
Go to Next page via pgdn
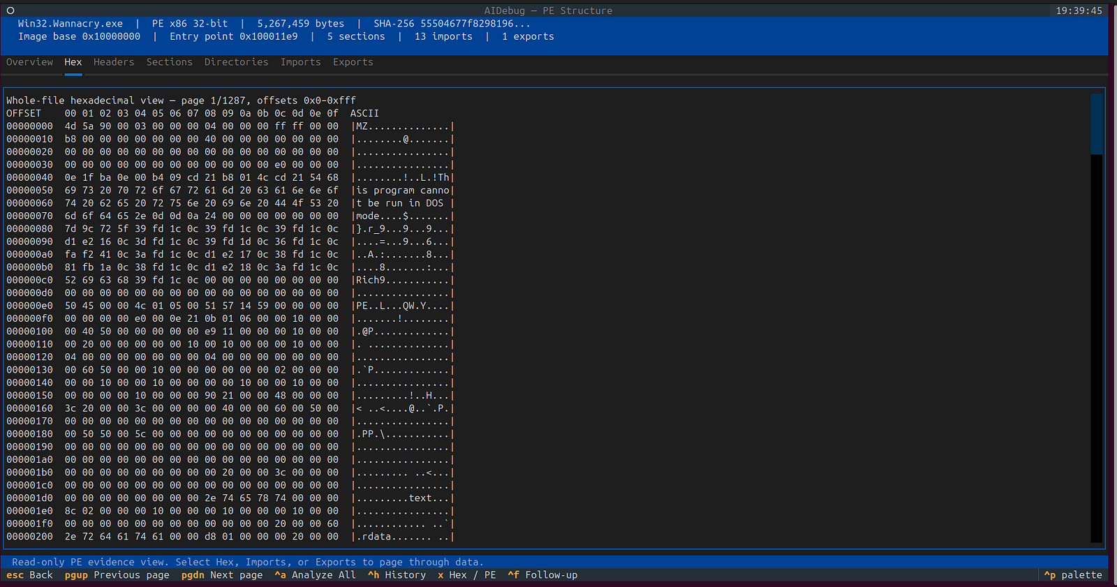point(222,575)
